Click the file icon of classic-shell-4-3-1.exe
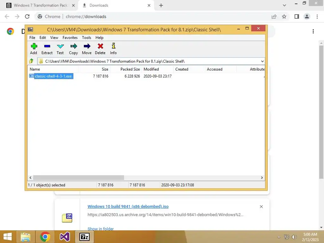 tap(31, 76)
